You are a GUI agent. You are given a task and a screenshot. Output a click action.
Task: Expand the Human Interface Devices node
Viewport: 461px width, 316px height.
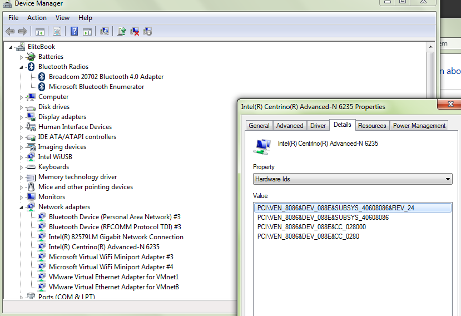pyautogui.click(x=21, y=127)
